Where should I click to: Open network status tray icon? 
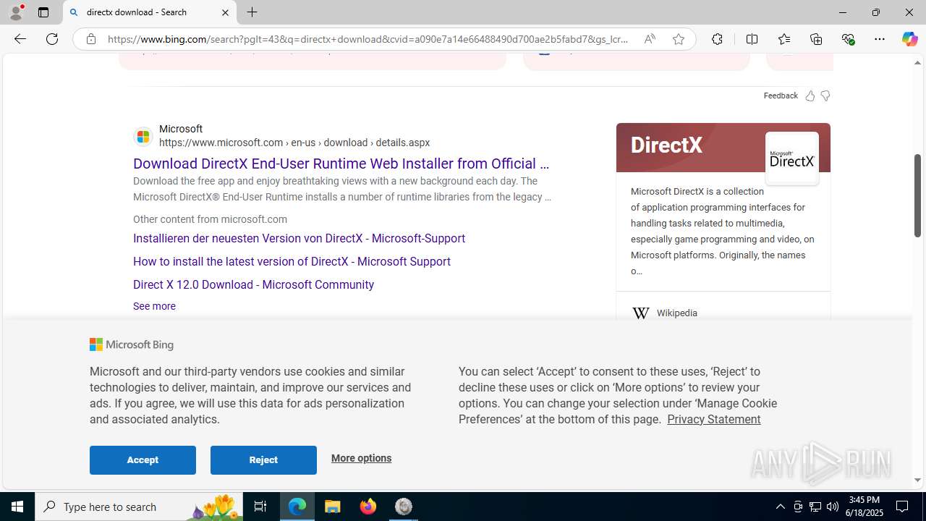(x=815, y=507)
